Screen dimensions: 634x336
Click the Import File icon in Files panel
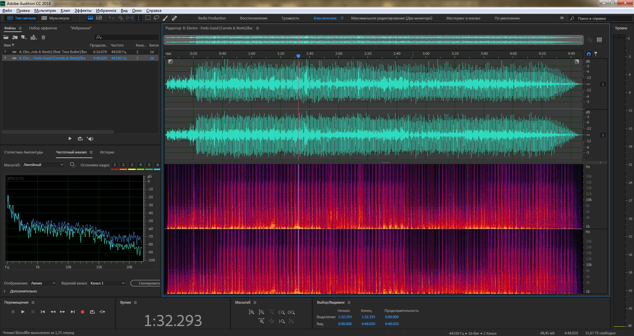click(15, 37)
